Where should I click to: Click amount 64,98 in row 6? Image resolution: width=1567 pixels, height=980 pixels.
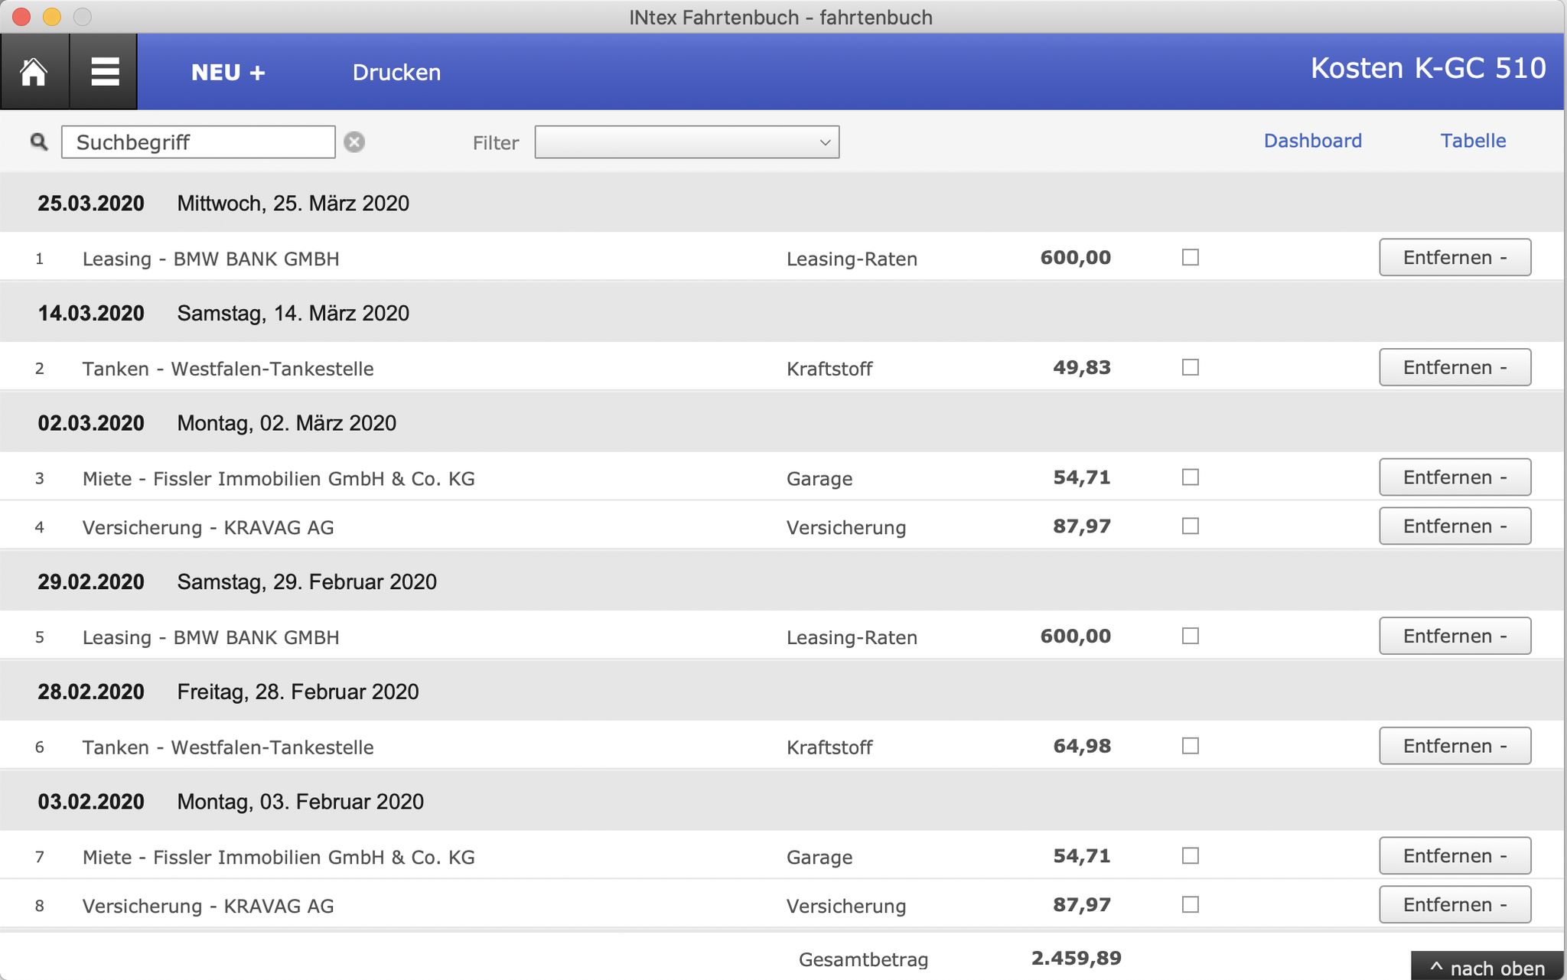1082,746
